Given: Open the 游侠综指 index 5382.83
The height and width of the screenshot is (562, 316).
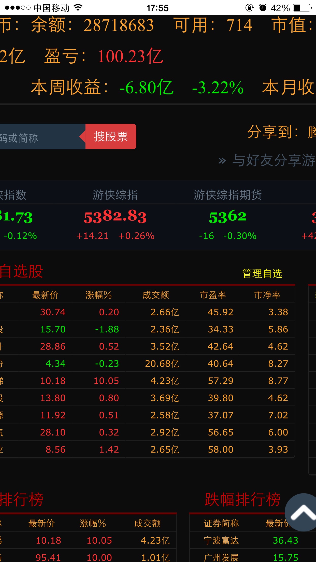Looking at the screenshot, I should click(115, 217).
